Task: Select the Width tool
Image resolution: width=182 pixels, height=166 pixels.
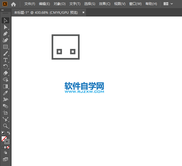Action: click(x=5, y=99)
